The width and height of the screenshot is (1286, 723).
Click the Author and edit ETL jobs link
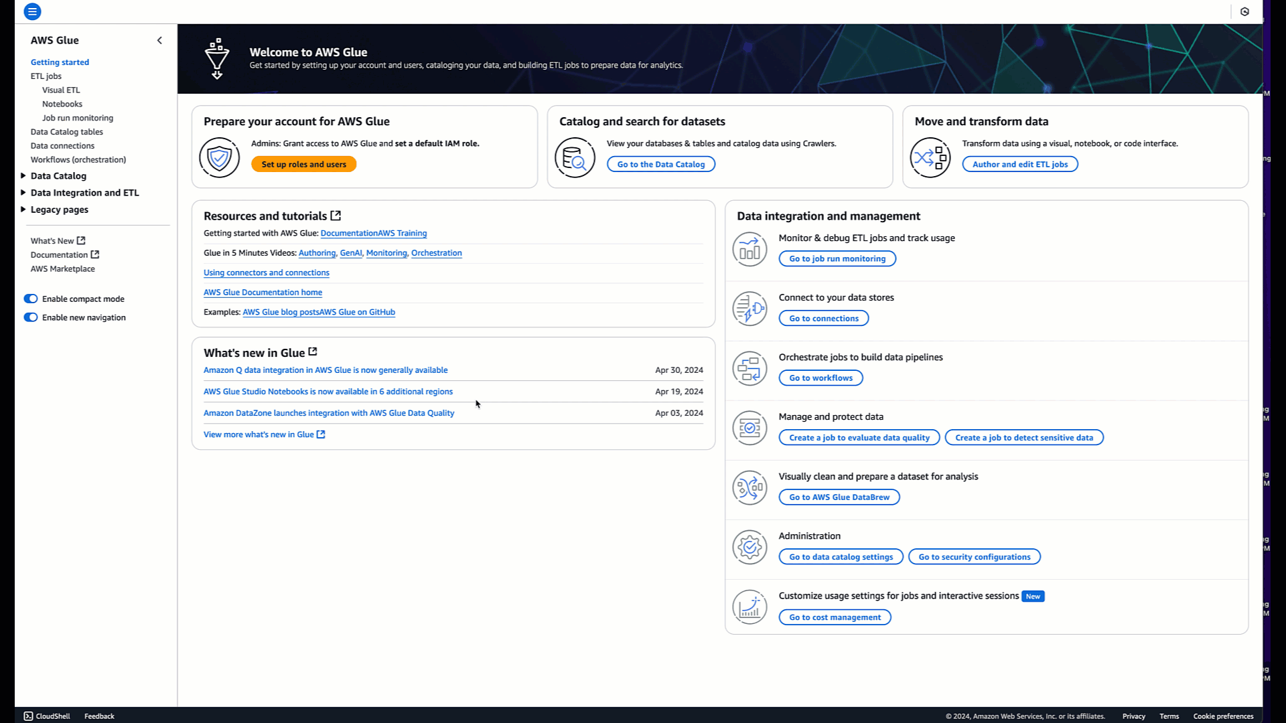click(x=1020, y=163)
